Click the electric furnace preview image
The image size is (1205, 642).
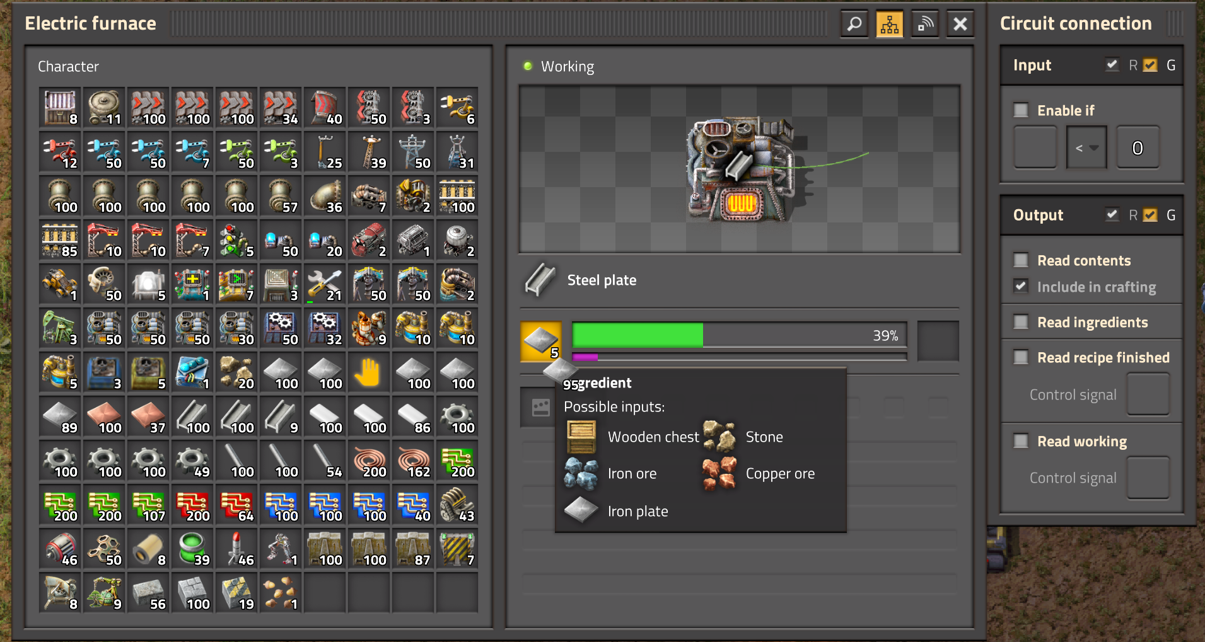coord(740,169)
